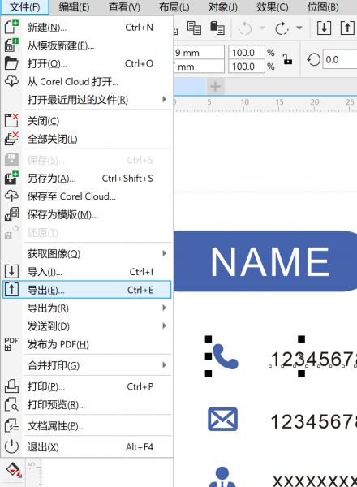Viewport: 357px width, 487px height.
Task: Select the fill bucket tool icon
Action: [x=13, y=470]
